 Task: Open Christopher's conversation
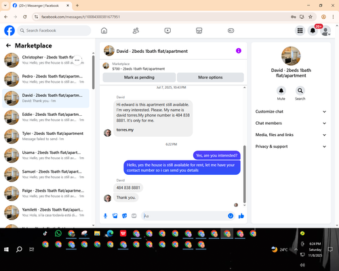(45, 60)
